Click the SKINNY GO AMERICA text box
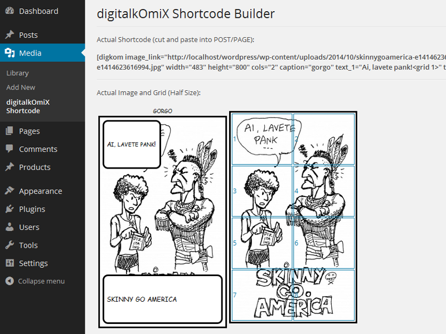 tap(162, 299)
